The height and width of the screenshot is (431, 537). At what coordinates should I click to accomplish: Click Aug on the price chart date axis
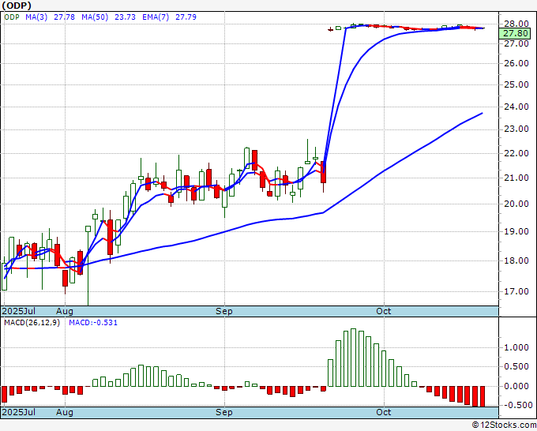pos(65,311)
